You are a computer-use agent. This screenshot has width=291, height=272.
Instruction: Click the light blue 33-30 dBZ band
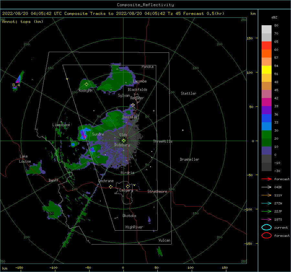(266, 126)
